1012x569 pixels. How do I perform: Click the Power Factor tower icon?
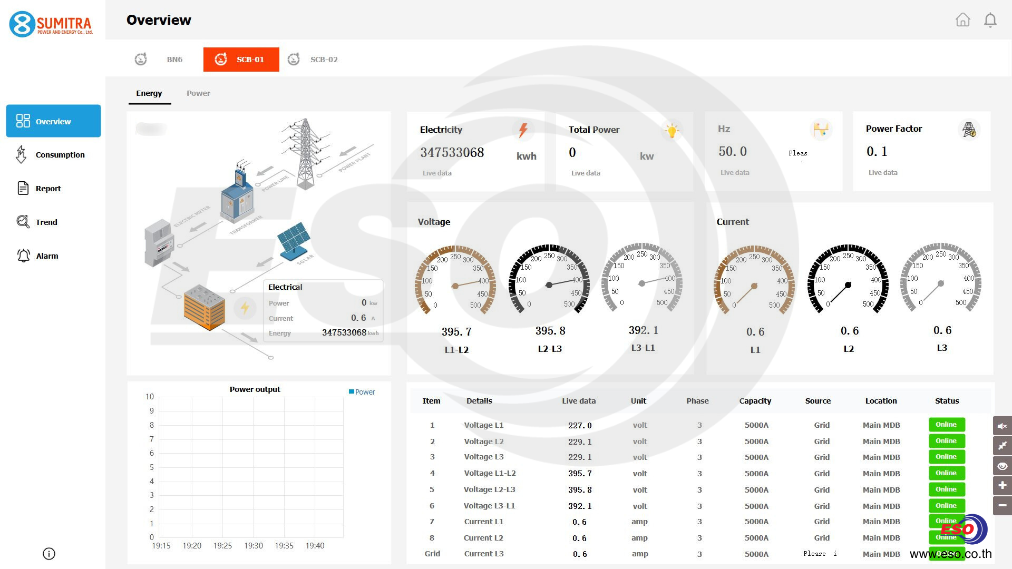pos(969,130)
